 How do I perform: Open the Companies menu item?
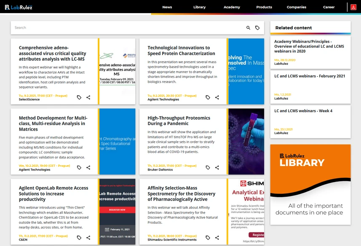(x=297, y=7)
